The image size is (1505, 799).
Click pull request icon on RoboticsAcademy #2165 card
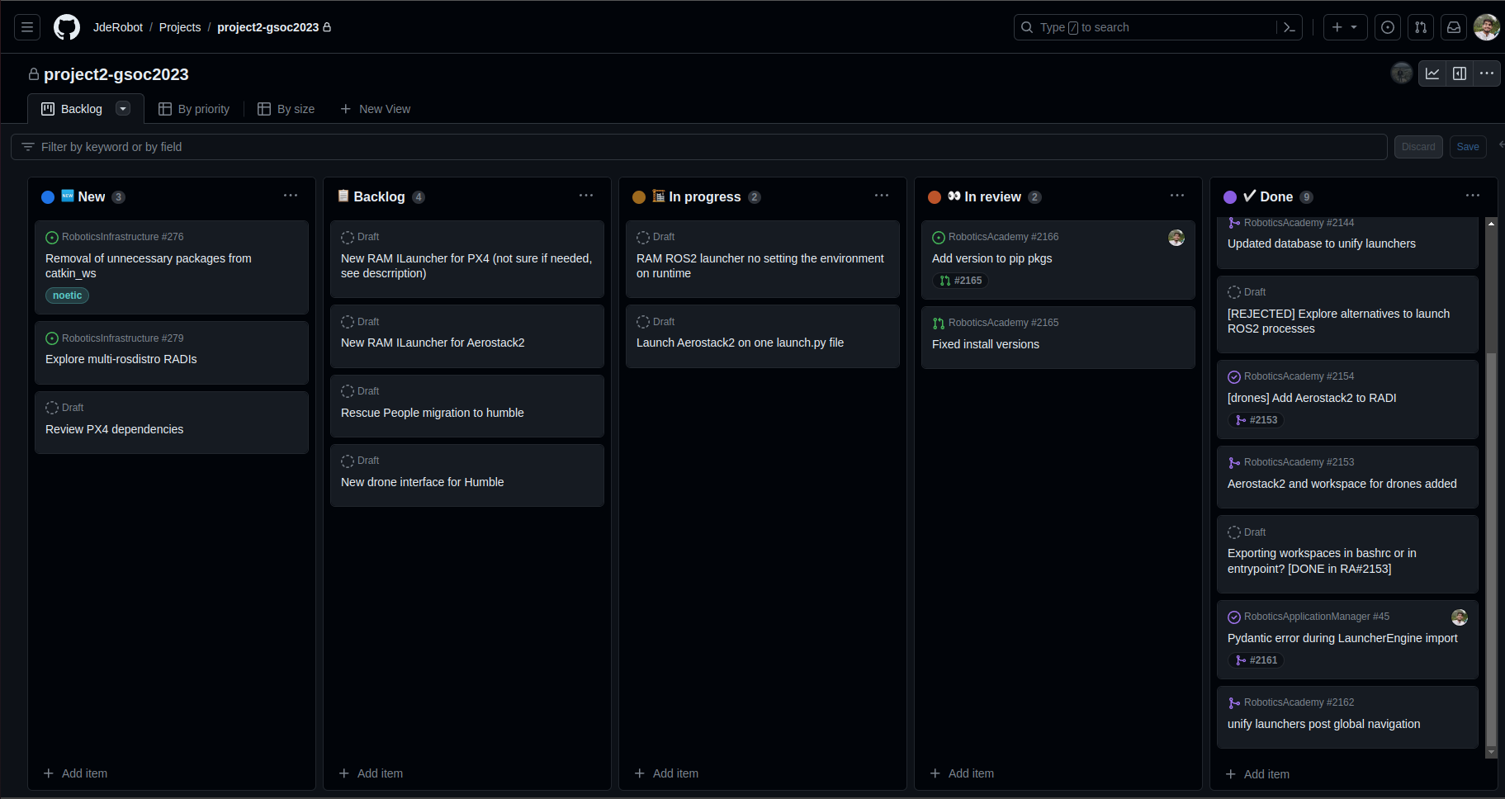coord(939,324)
